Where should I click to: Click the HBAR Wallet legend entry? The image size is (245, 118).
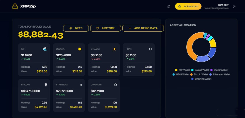tap(181, 74)
